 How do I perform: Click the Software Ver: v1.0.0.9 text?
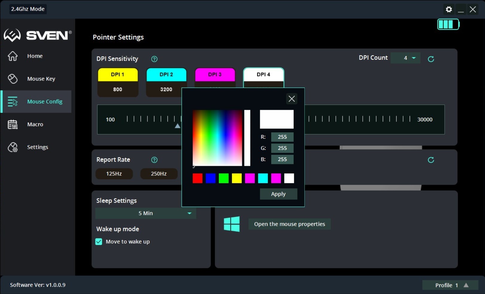pyautogui.click(x=38, y=285)
